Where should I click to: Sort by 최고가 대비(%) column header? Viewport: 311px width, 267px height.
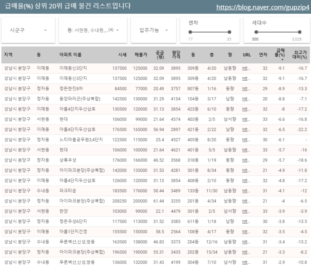300,55
